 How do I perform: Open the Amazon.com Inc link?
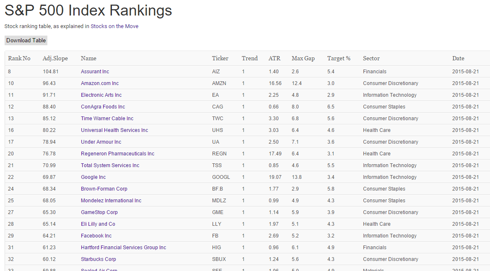click(x=100, y=83)
